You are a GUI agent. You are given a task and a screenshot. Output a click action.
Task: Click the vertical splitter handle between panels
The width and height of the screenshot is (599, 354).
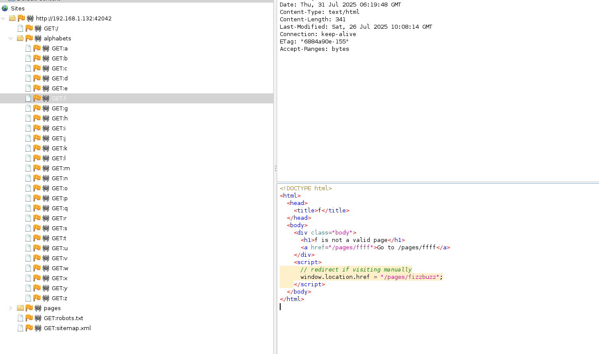click(275, 169)
